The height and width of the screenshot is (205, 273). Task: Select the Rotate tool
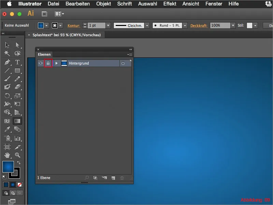pyautogui.click(x=7, y=96)
